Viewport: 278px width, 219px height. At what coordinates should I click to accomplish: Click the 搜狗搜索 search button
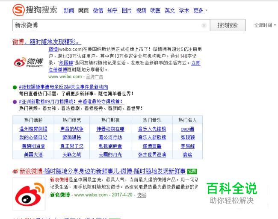pyautogui.click(x=228, y=25)
